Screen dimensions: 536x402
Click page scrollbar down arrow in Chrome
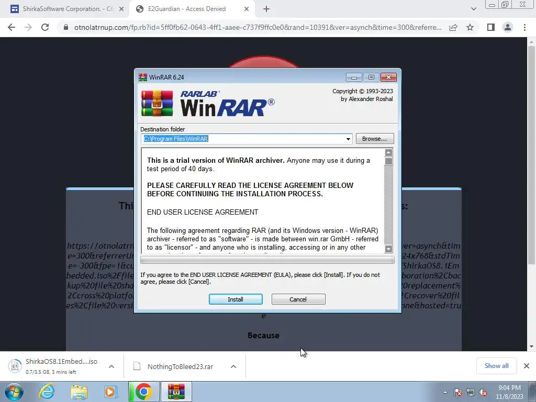(x=531, y=347)
